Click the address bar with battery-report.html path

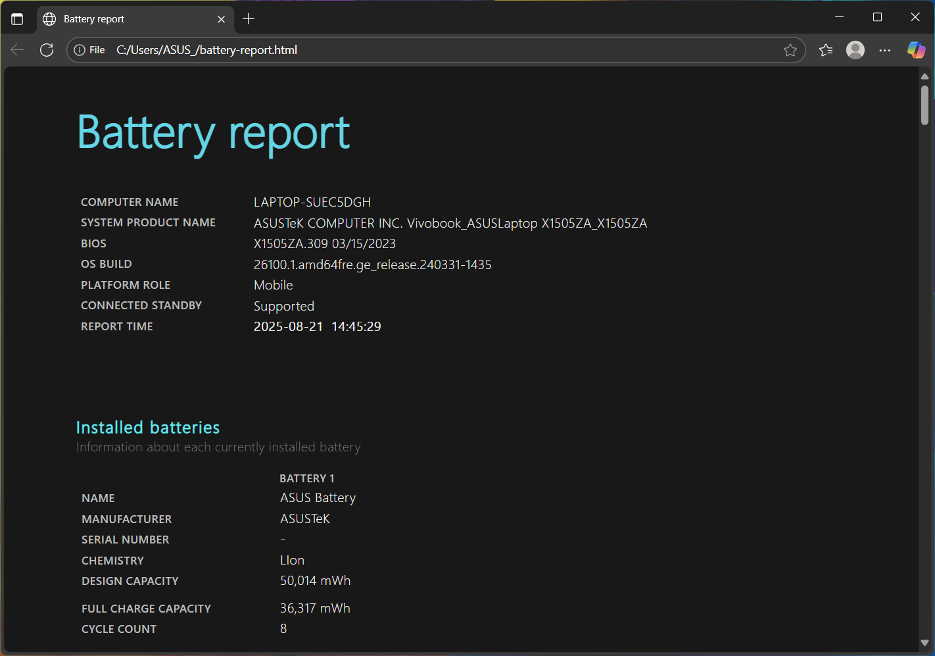pyautogui.click(x=436, y=50)
